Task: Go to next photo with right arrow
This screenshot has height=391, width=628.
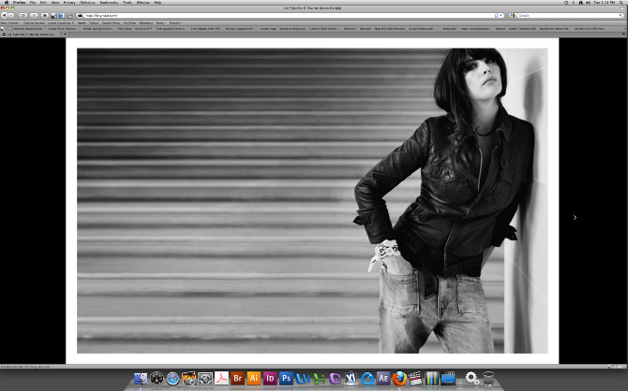Action: [x=575, y=217]
